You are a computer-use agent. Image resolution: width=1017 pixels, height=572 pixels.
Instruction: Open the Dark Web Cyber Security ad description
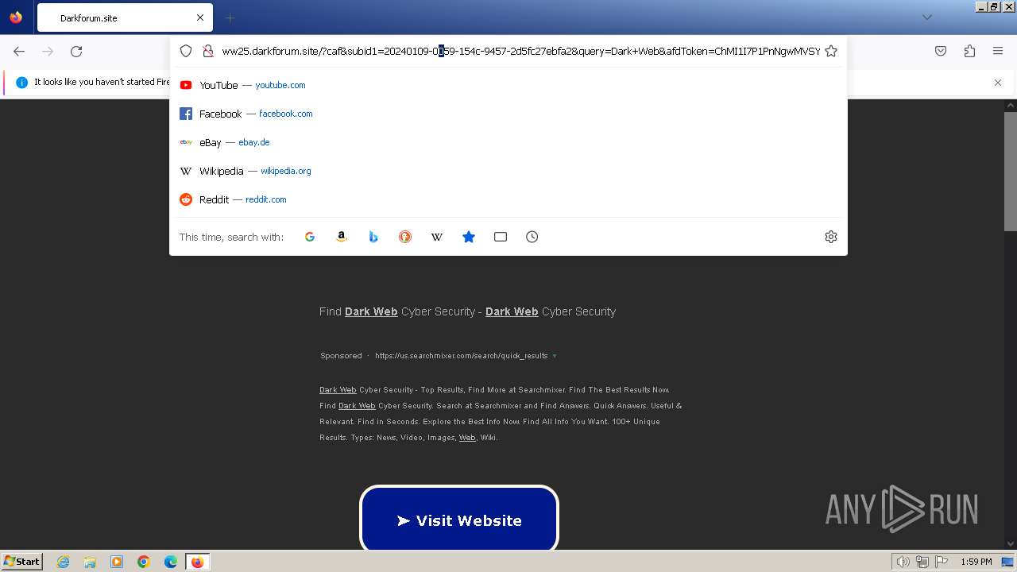501,413
